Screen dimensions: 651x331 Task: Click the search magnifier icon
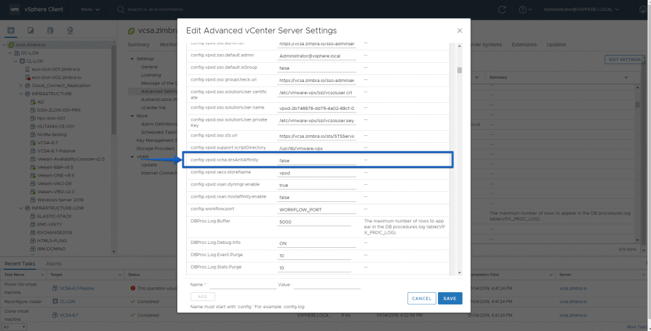click(x=121, y=10)
